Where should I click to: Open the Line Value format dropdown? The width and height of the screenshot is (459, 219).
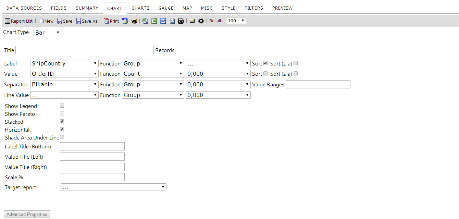click(218, 95)
